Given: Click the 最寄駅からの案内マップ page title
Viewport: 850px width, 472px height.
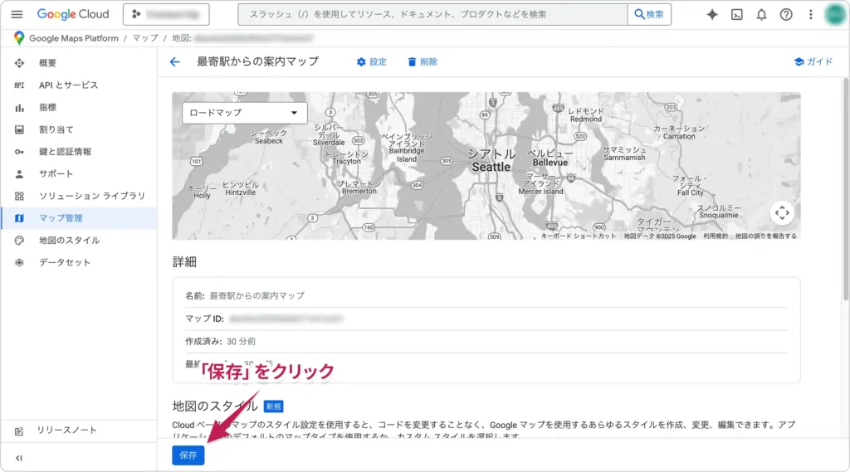Looking at the screenshot, I should click(x=257, y=61).
